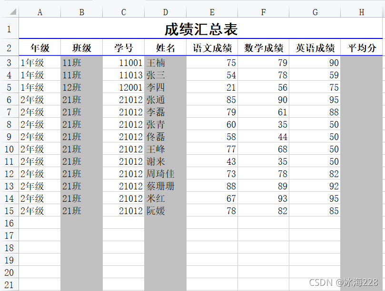Select 米红's 英语成绩 score of 95
The height and width of the screenshot is (291, 385).
pyautogui.click(x=315, y=198)
